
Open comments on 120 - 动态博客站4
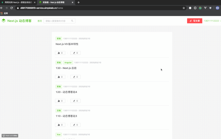point(75,101)
